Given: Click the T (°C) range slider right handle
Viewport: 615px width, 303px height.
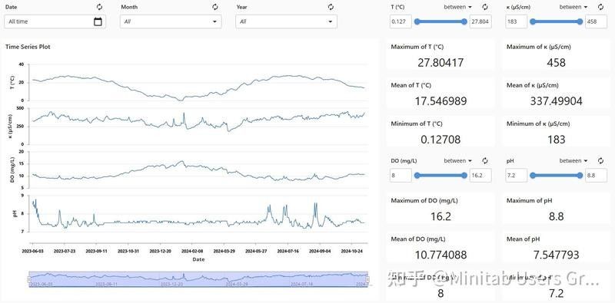Looking at the screenshot, I should tap(464, 21).
